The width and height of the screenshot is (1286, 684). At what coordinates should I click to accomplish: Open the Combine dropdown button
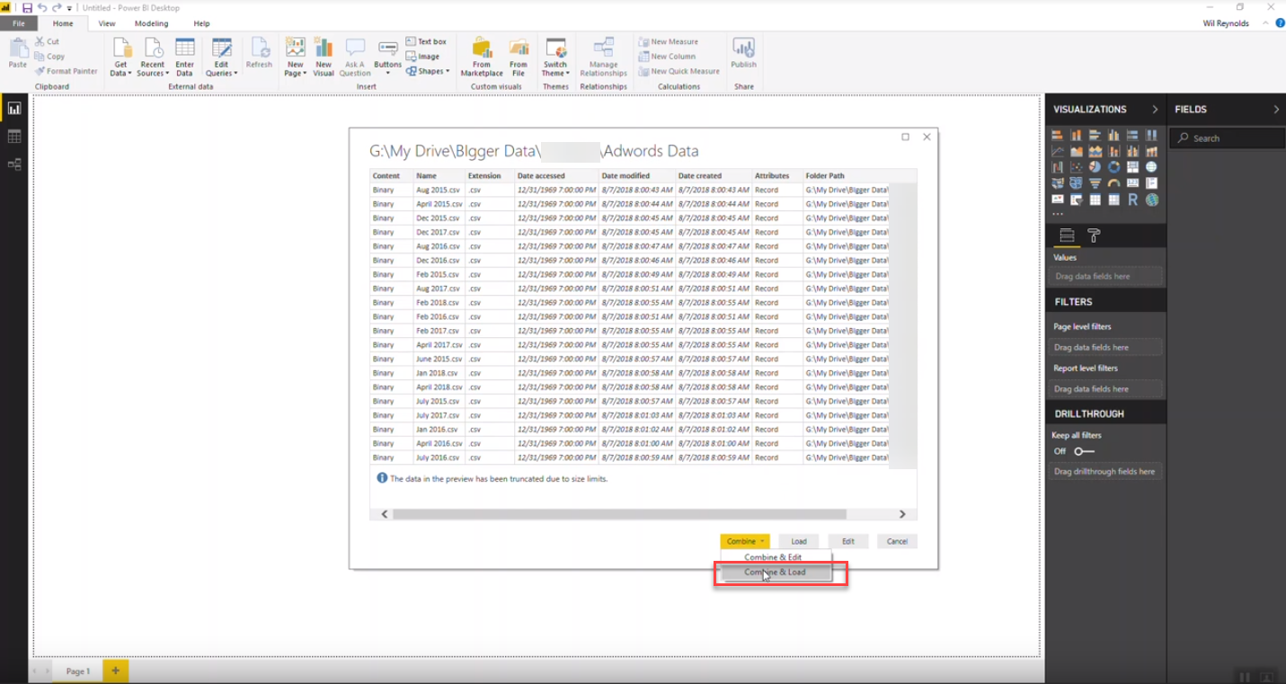click(x=745, y=541)
